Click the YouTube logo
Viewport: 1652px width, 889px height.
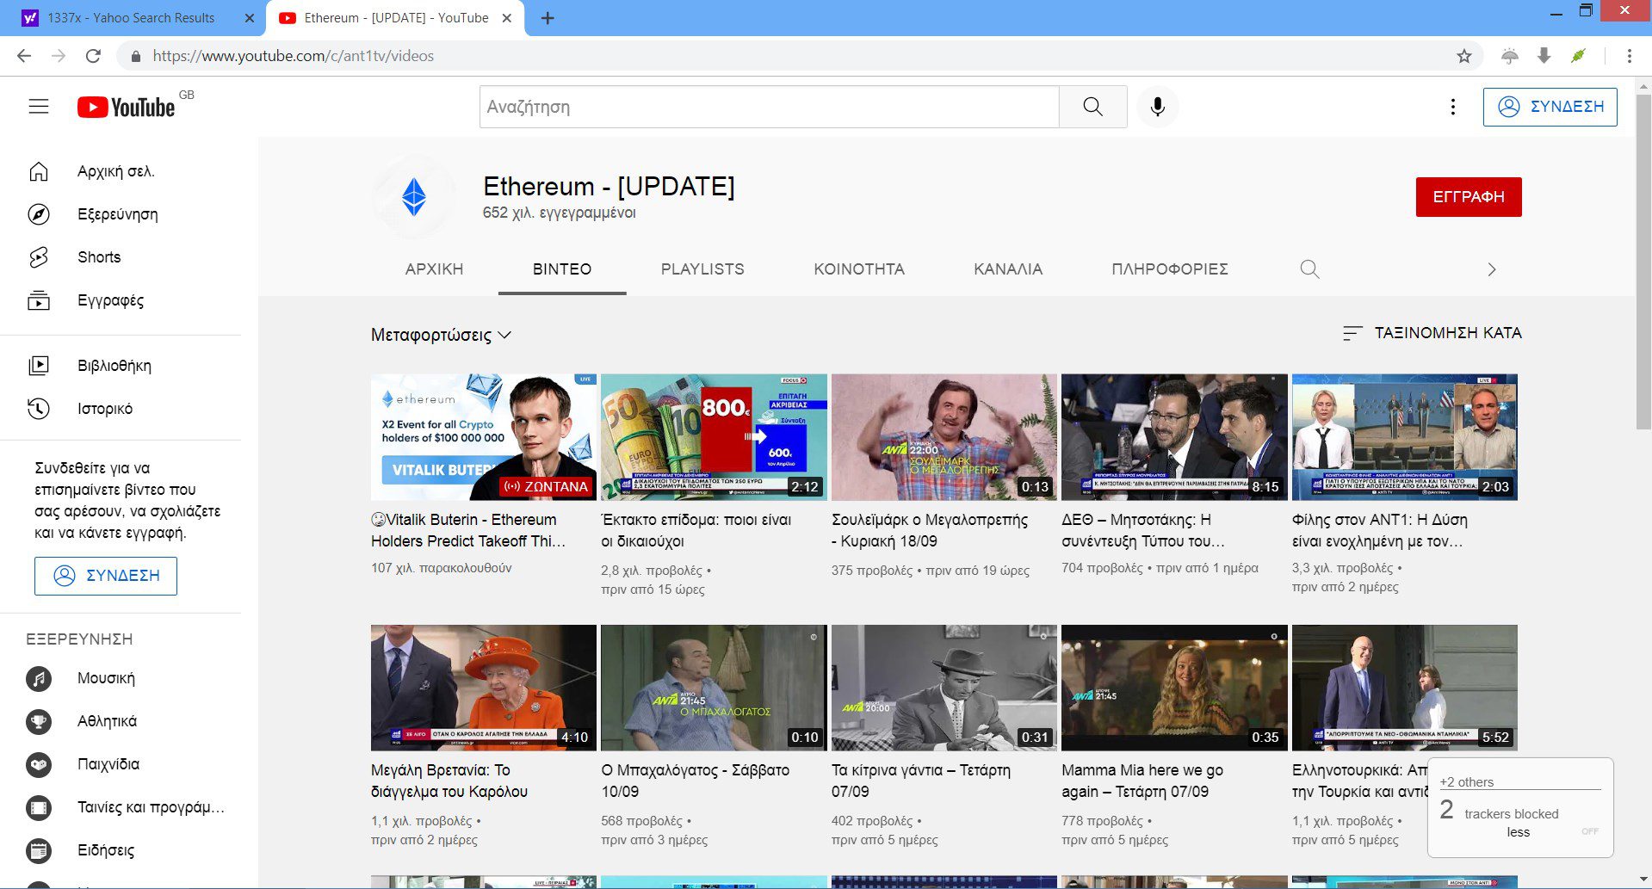click(x=127, y=107)
